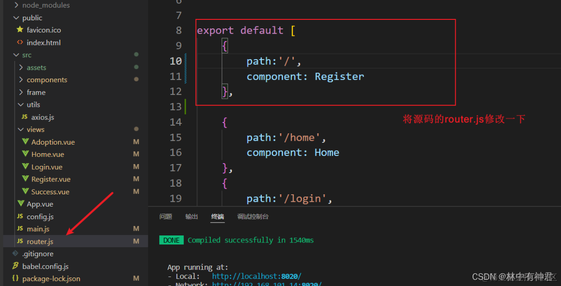Expand the node_modules folder chevron
561x286 pixels.
16,5
